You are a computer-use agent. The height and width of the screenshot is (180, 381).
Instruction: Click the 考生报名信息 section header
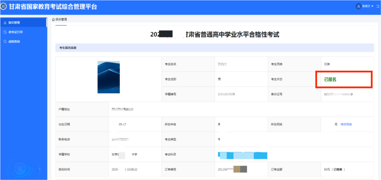click(68, 48)
